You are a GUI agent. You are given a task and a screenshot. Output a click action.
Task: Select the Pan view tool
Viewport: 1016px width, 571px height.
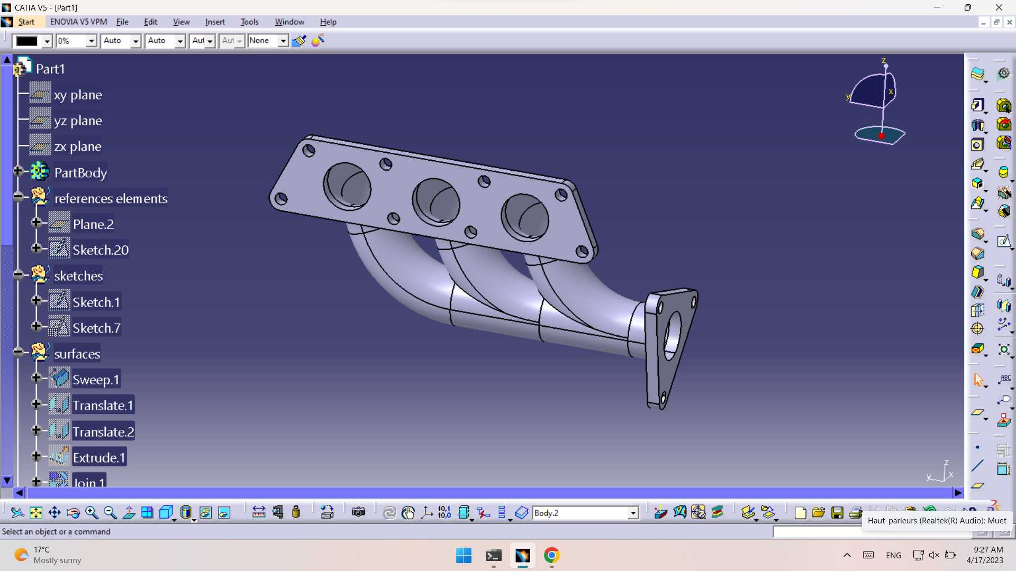[55, 512]
